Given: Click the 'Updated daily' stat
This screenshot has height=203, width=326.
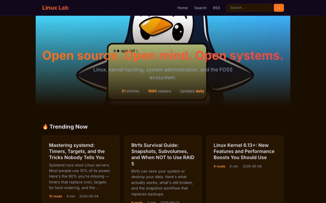Looking at the screenshot, I should 192,91.
